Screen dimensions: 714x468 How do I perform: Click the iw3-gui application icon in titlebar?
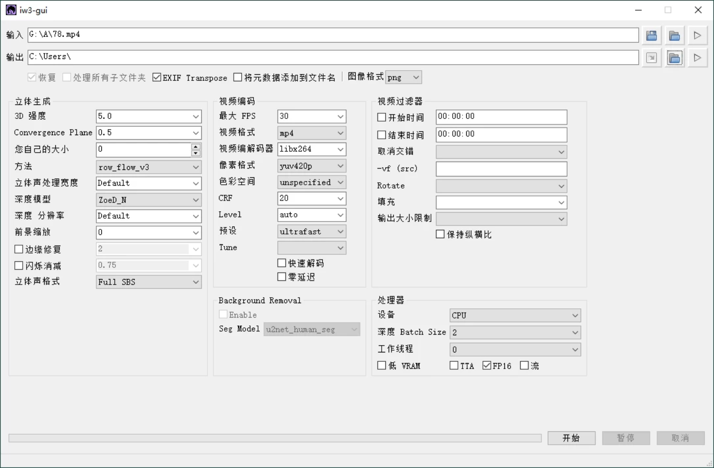(x=11, y=9)
